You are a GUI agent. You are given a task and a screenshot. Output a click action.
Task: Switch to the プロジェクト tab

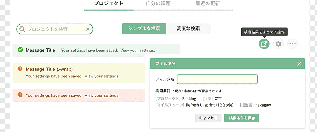[x=109, y=4]
